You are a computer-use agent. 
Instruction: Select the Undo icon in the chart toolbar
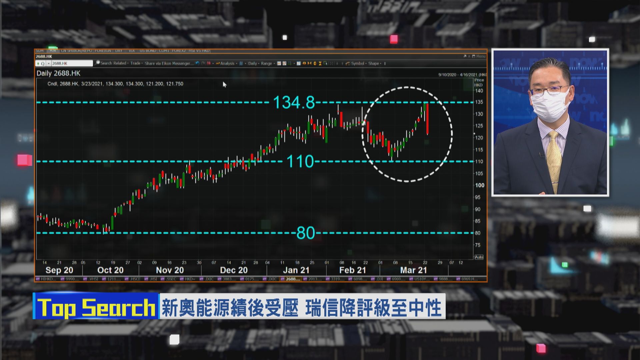pyautogui.click(x=198, y=63)
